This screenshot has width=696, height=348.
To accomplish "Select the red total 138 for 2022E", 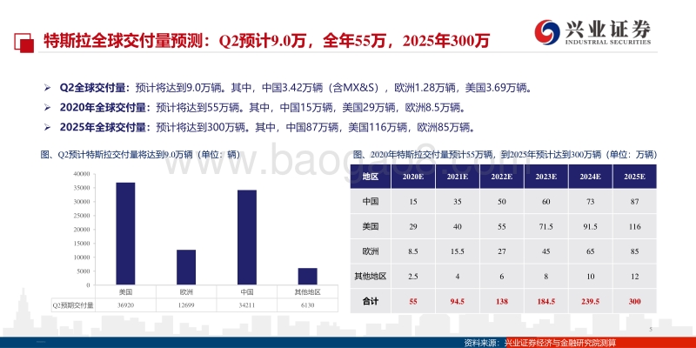I will [x=502, y=301].
